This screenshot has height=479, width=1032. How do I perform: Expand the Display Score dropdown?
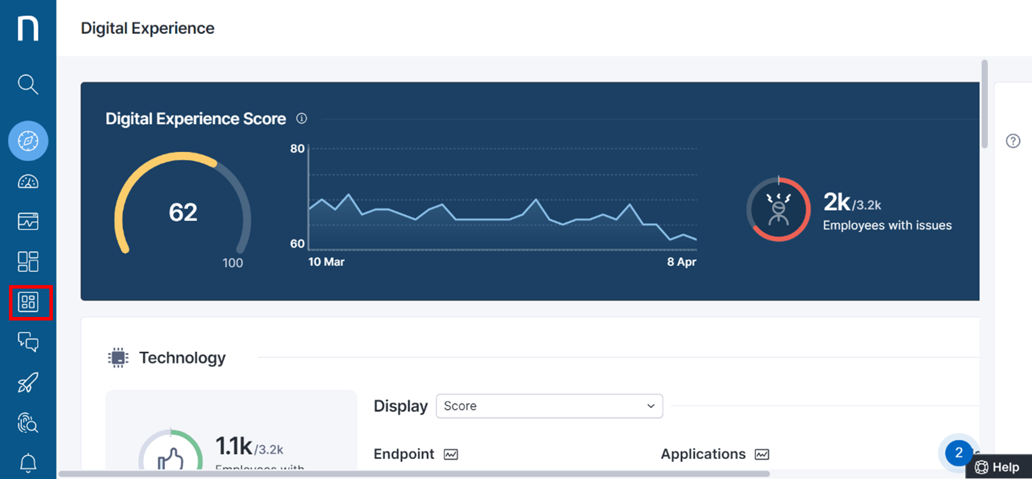549,406
